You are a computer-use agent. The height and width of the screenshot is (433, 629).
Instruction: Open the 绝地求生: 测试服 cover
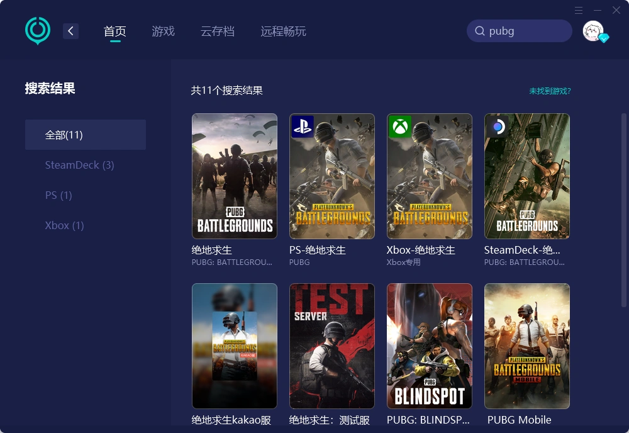tap(331, 346)
